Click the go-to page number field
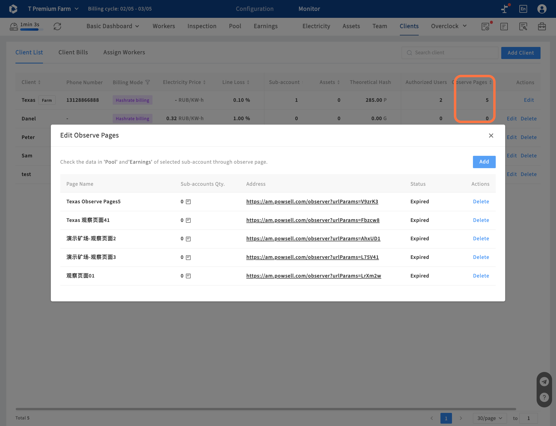The height and width of the screenshot is (426, 556). coord(528,418)
